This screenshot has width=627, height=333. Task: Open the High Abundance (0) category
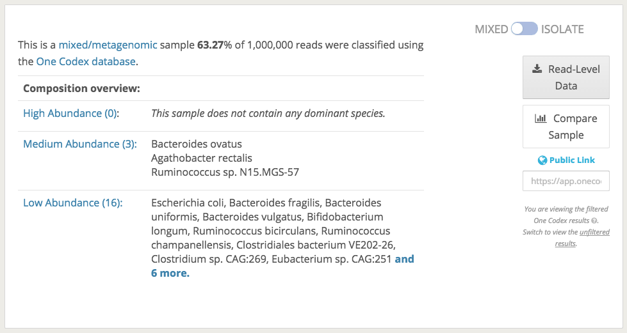[x=71, y=113]
